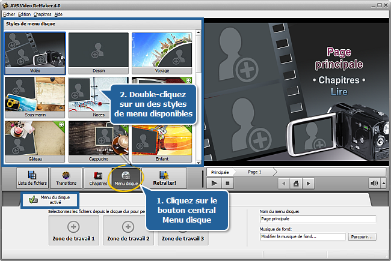Open the Fichier menu
The width and height of the screenshot is (391, 261).
[9, 13]
